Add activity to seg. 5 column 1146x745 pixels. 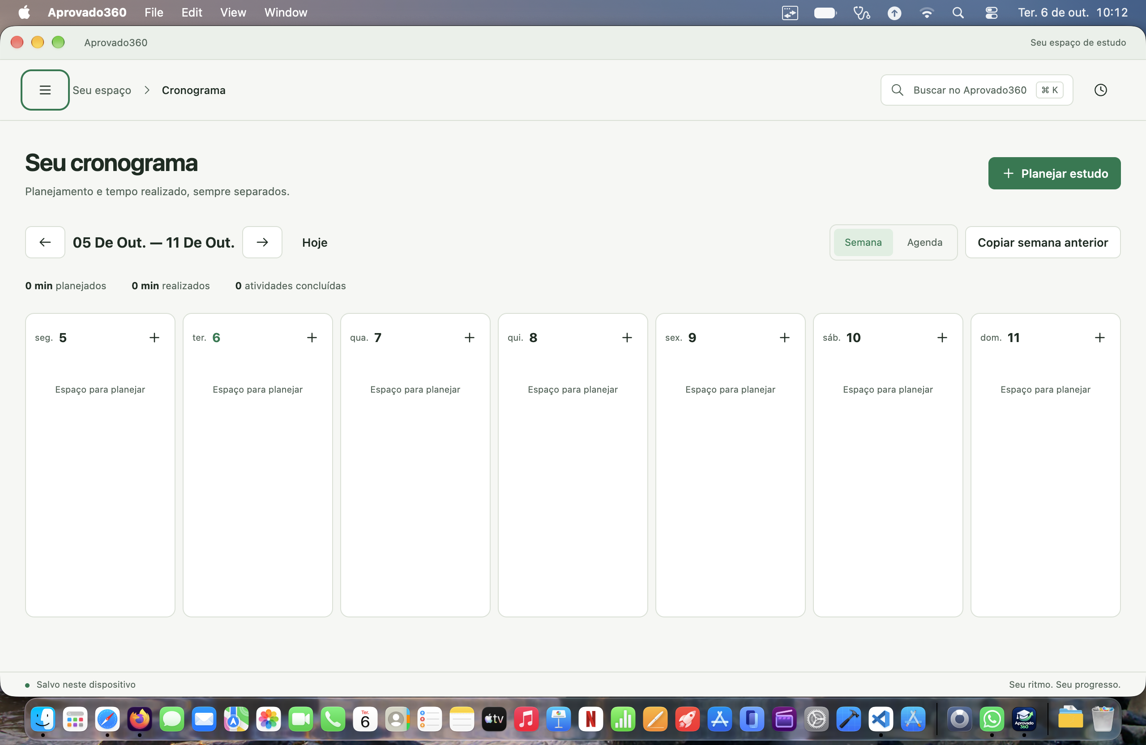[154, 338]
